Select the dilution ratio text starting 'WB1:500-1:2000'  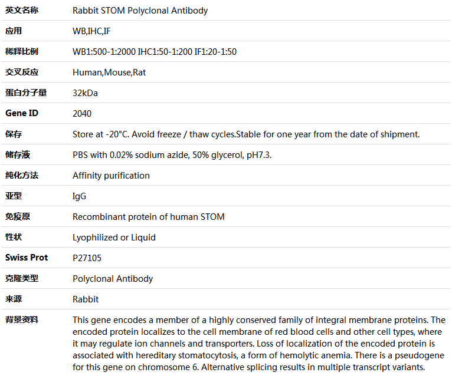tap(155, 52)
